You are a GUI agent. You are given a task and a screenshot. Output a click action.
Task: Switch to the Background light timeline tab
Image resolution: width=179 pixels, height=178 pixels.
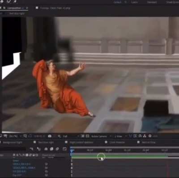tap(13, 142)
